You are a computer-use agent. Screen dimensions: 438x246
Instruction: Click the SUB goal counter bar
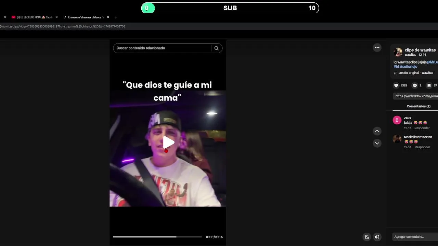pyautogui.click(x=230, y=8)
